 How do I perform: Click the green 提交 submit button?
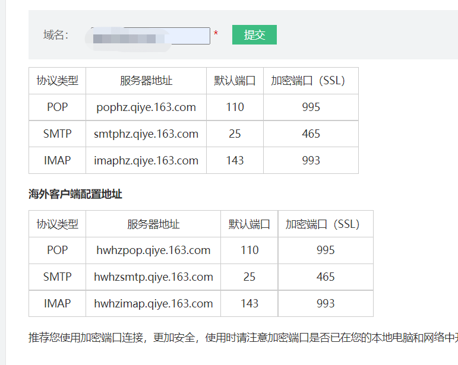(x=254, y=35)
